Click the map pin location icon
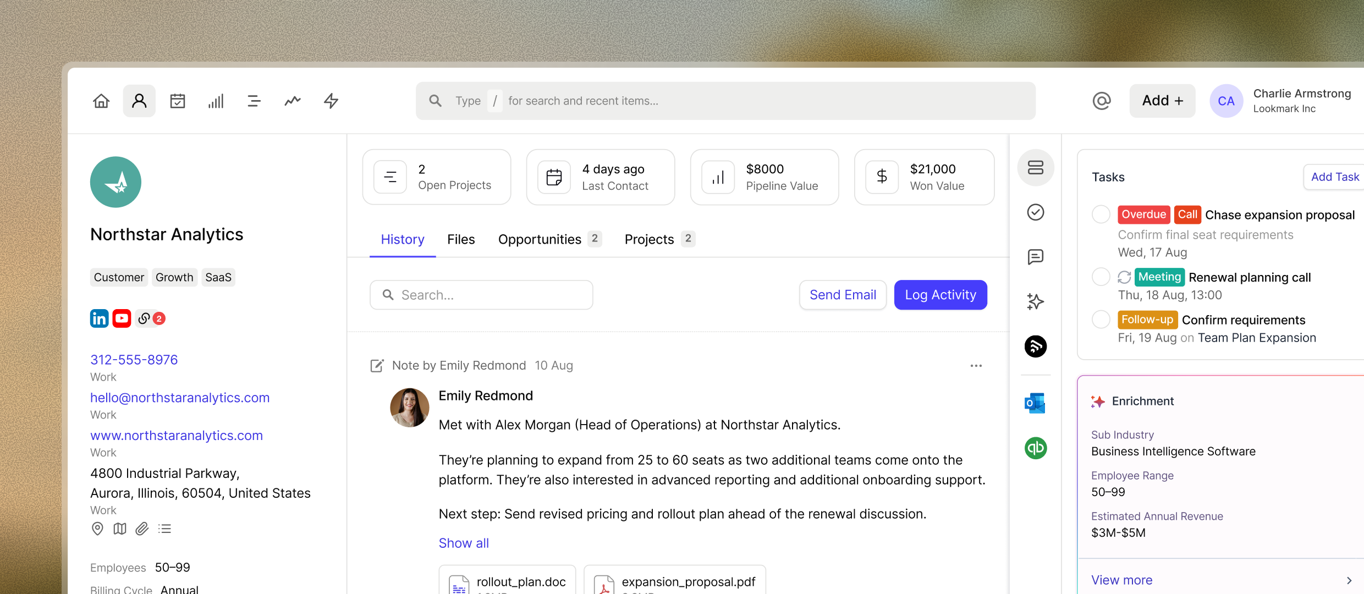 [x=97, y=529]
